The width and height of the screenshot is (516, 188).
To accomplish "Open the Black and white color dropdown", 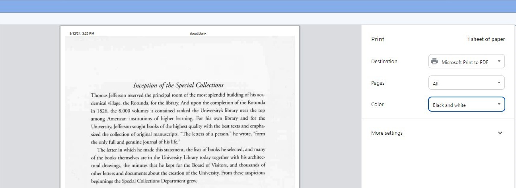I will click(x=466, y=105).
